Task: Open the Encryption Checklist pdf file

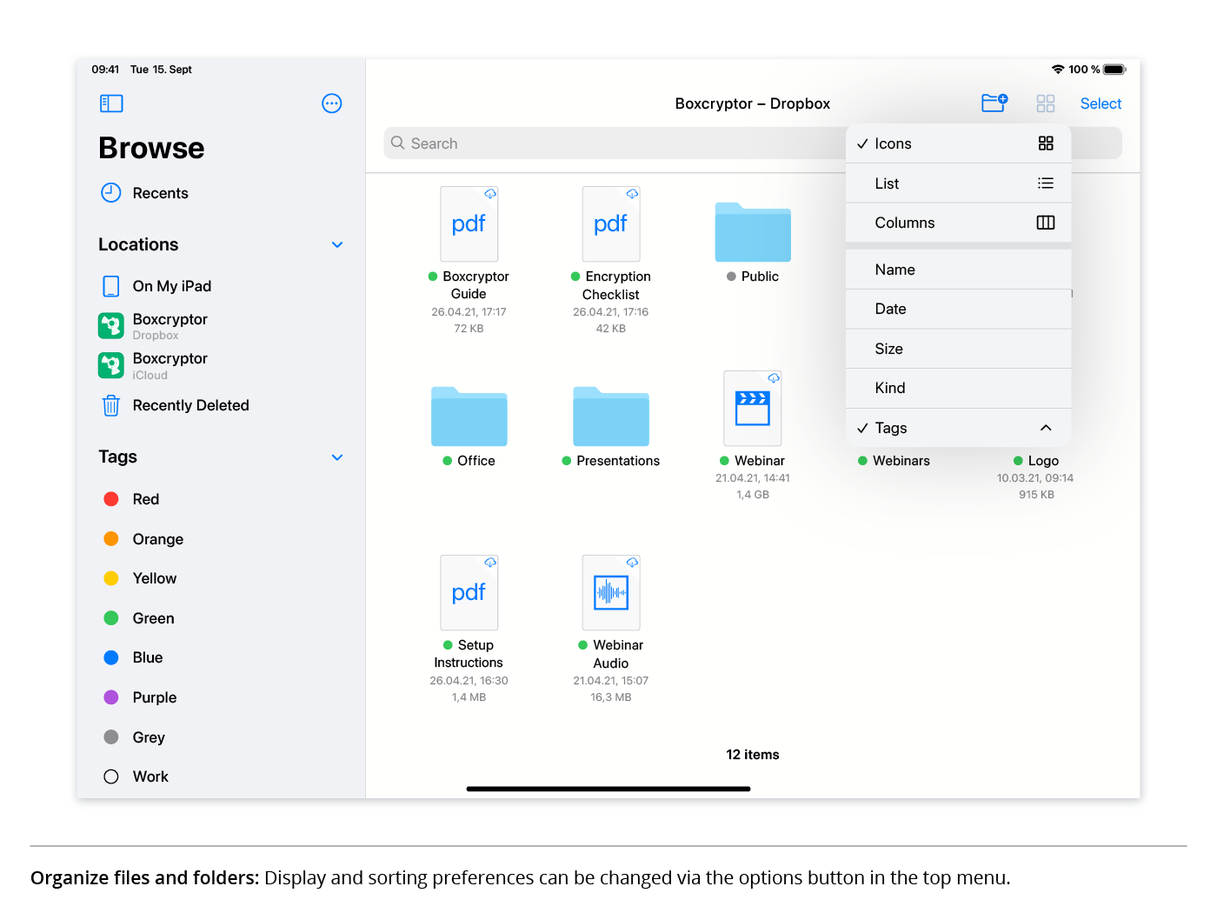Action: click(611, 224)
